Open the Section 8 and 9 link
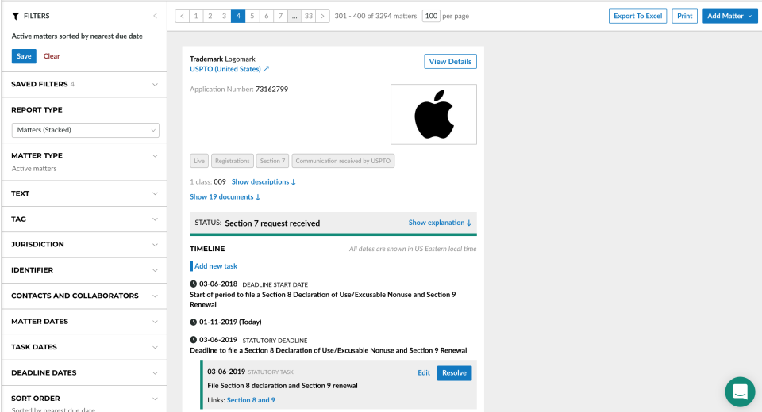The height and width of the screenshot is (412, 762). point(251,400)
